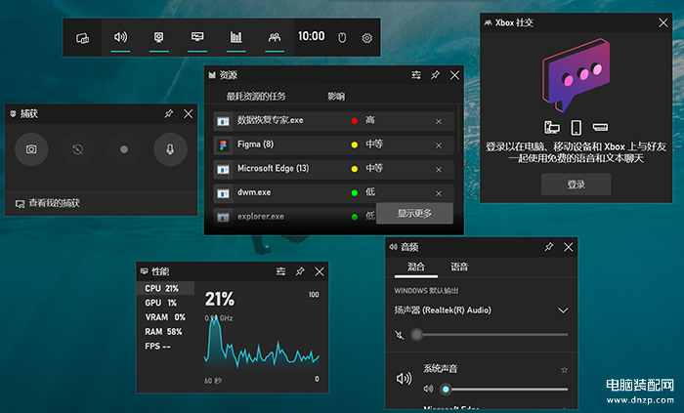Viewport: 684px width, 413px height.
Task: Select the CPU 21% metric tab
Action: pos(165,288)
